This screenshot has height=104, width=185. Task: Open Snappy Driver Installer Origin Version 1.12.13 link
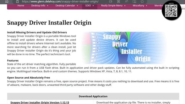pos(40,103)
